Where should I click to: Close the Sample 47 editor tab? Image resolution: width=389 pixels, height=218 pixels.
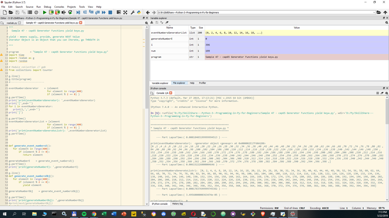click(81, 23)
